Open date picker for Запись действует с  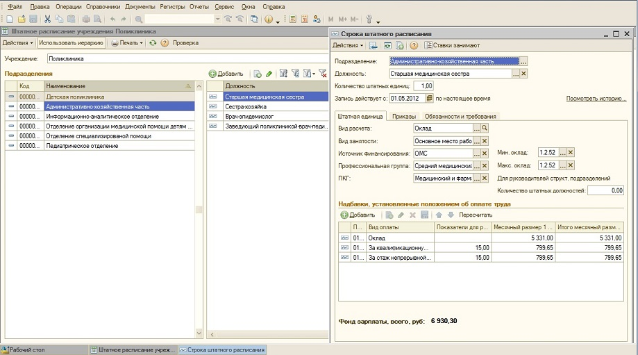429,98
